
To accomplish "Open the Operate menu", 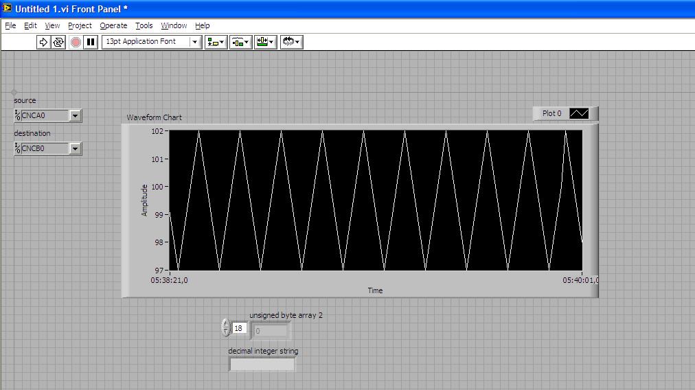I will (113, 25).
